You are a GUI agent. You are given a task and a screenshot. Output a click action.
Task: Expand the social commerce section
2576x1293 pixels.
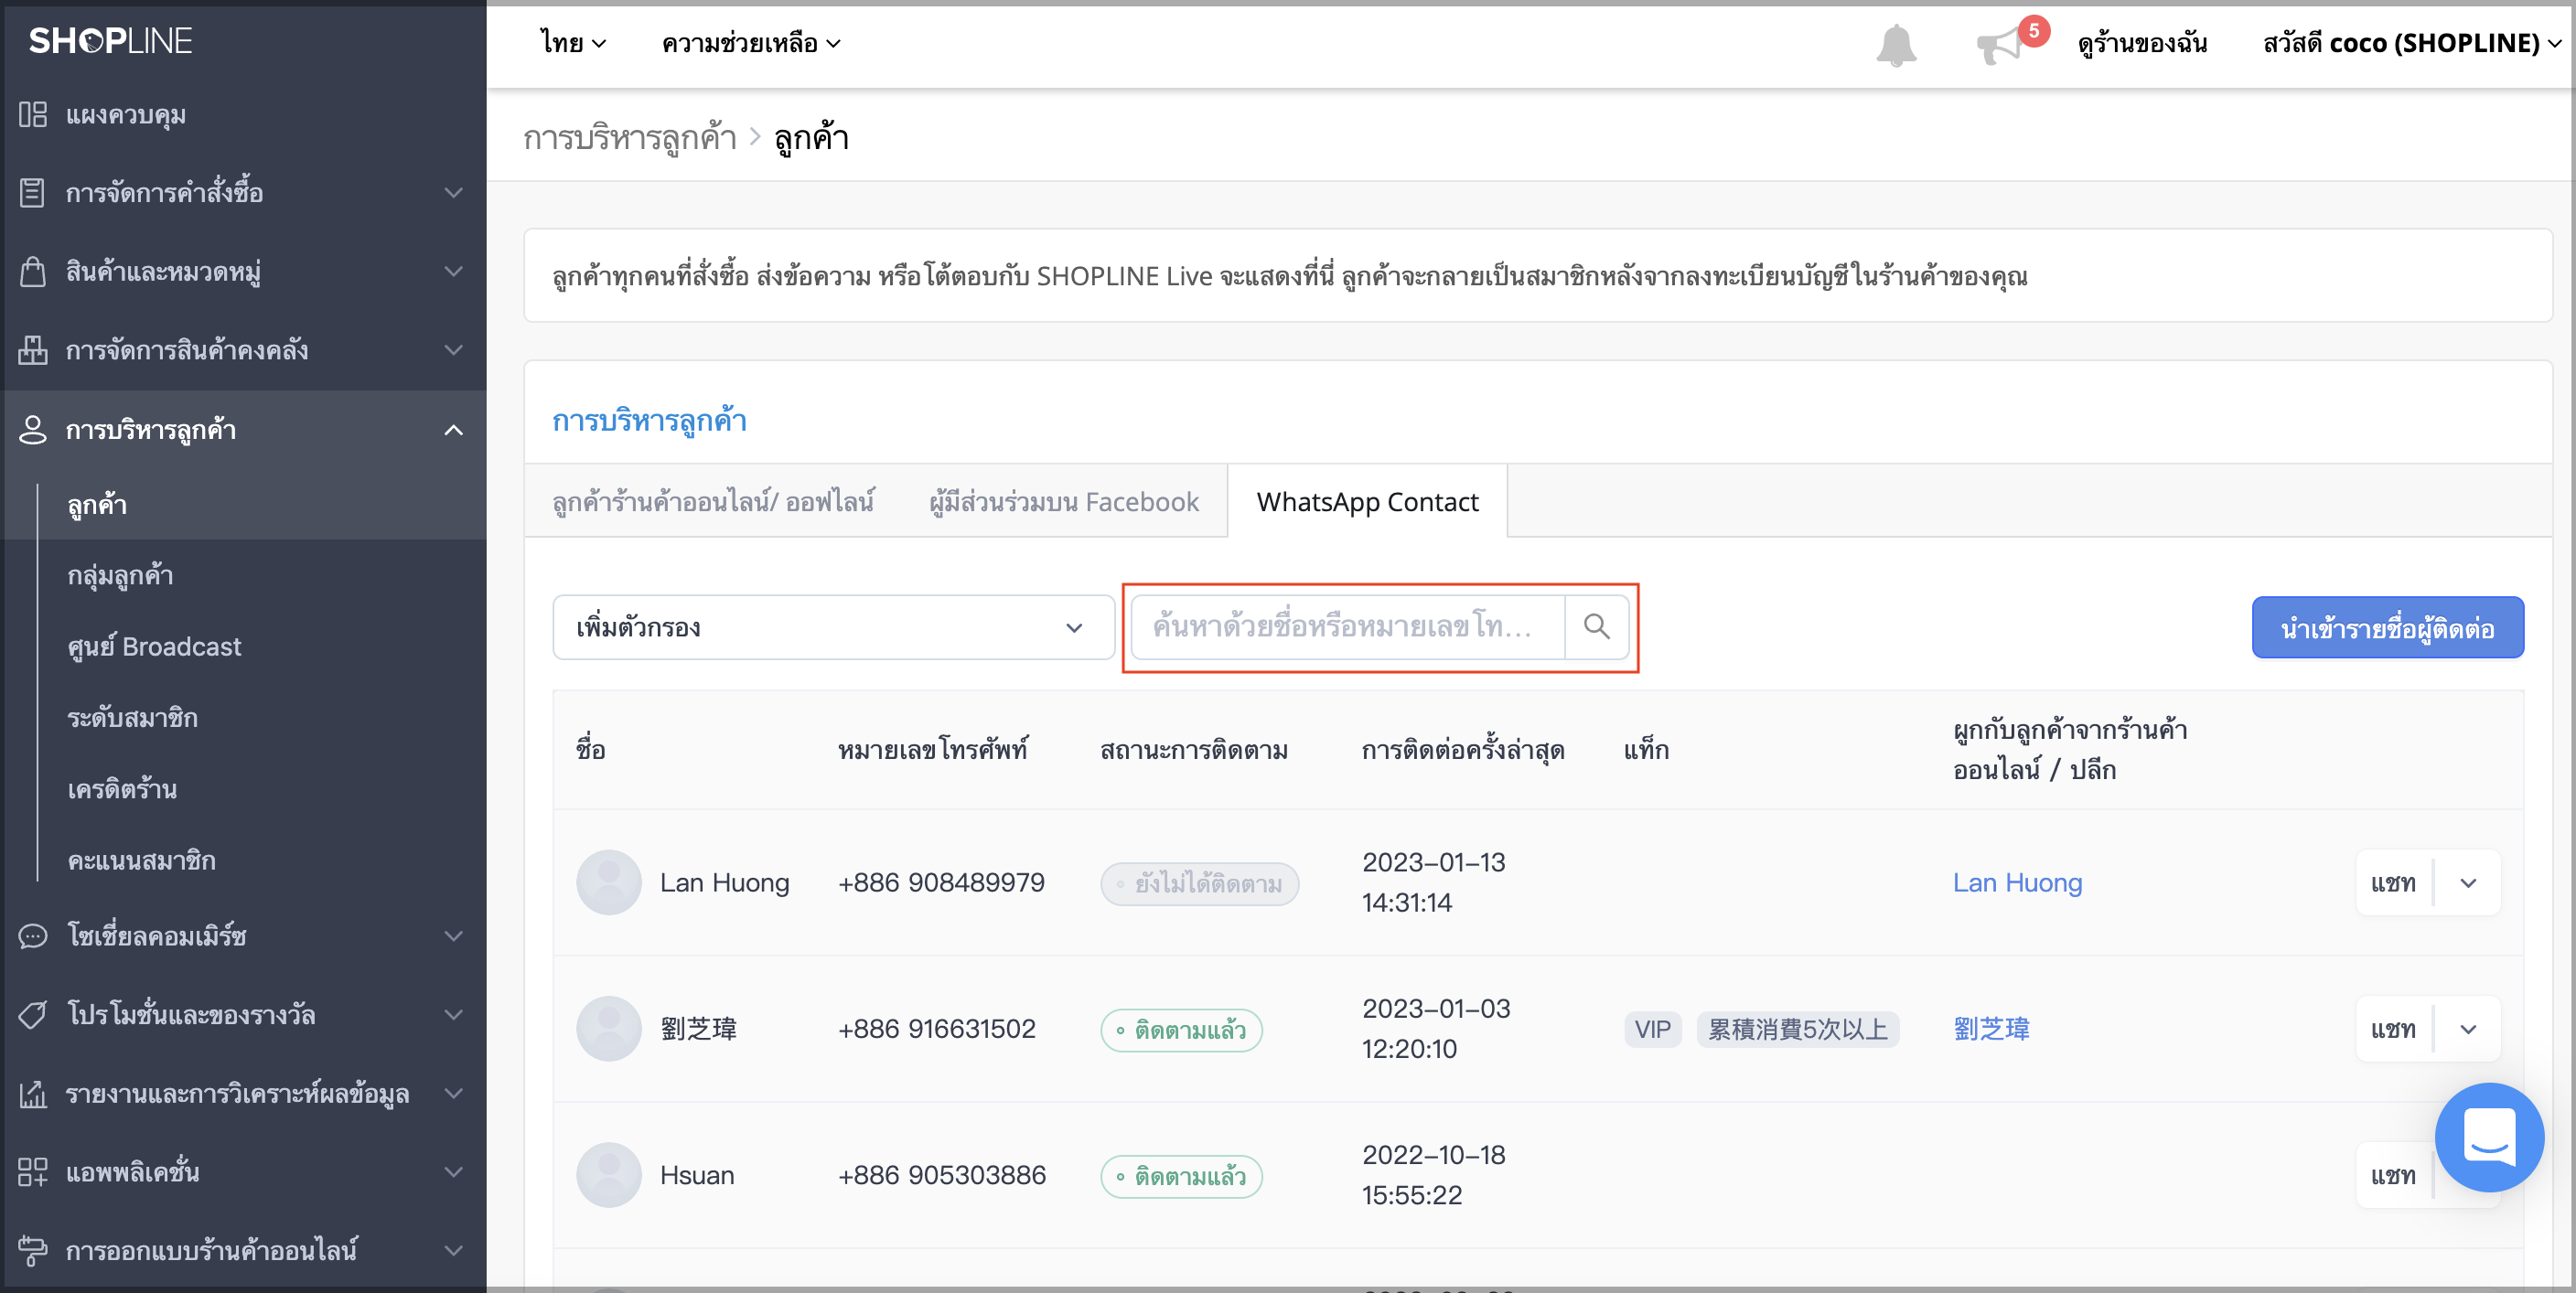[x=454, y=936]
